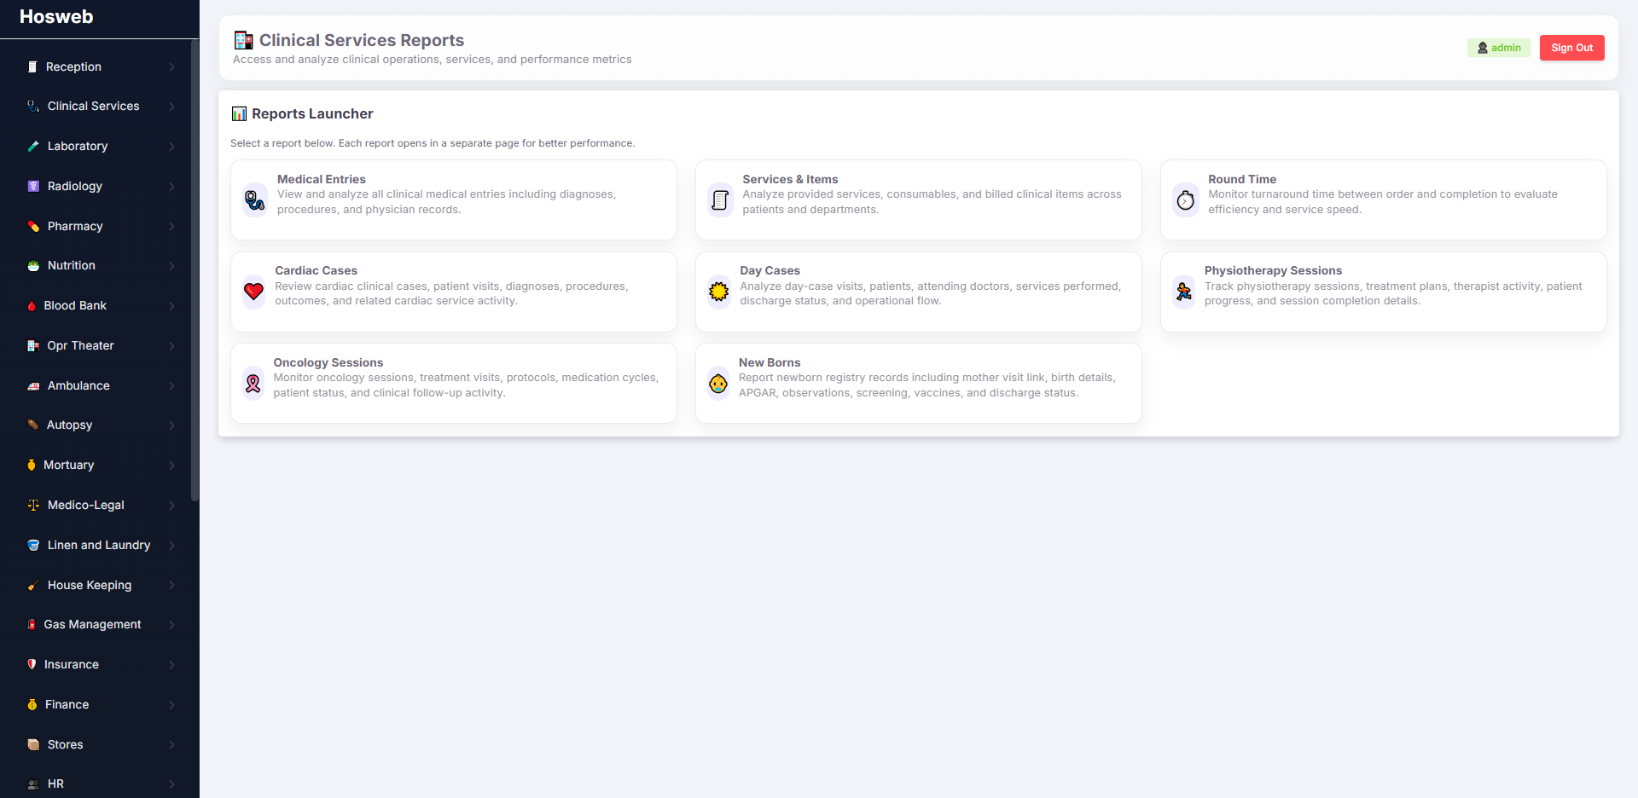Click the Gas Management extinguisher sidebar icon
This screenshot has width=1638, height=798.
32,625
